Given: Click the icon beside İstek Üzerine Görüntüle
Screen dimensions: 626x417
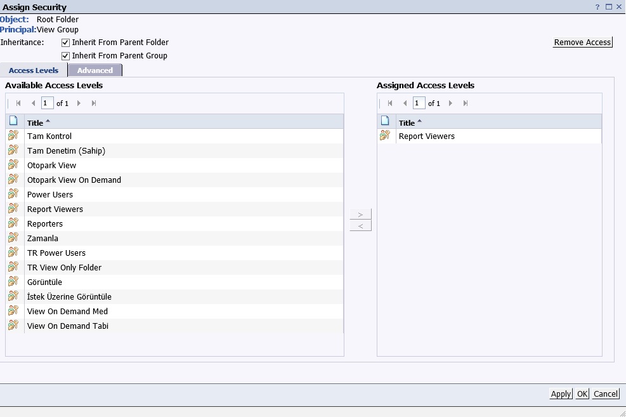Looking at the screenshot, I should (x=13, y=296).
